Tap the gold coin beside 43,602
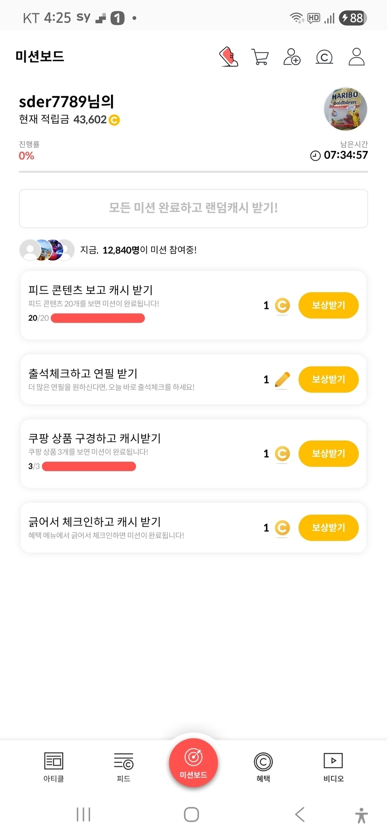 coord(114,120)
